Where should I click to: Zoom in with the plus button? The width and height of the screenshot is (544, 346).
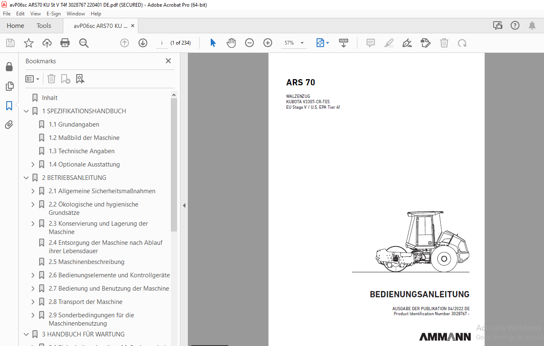268,43
